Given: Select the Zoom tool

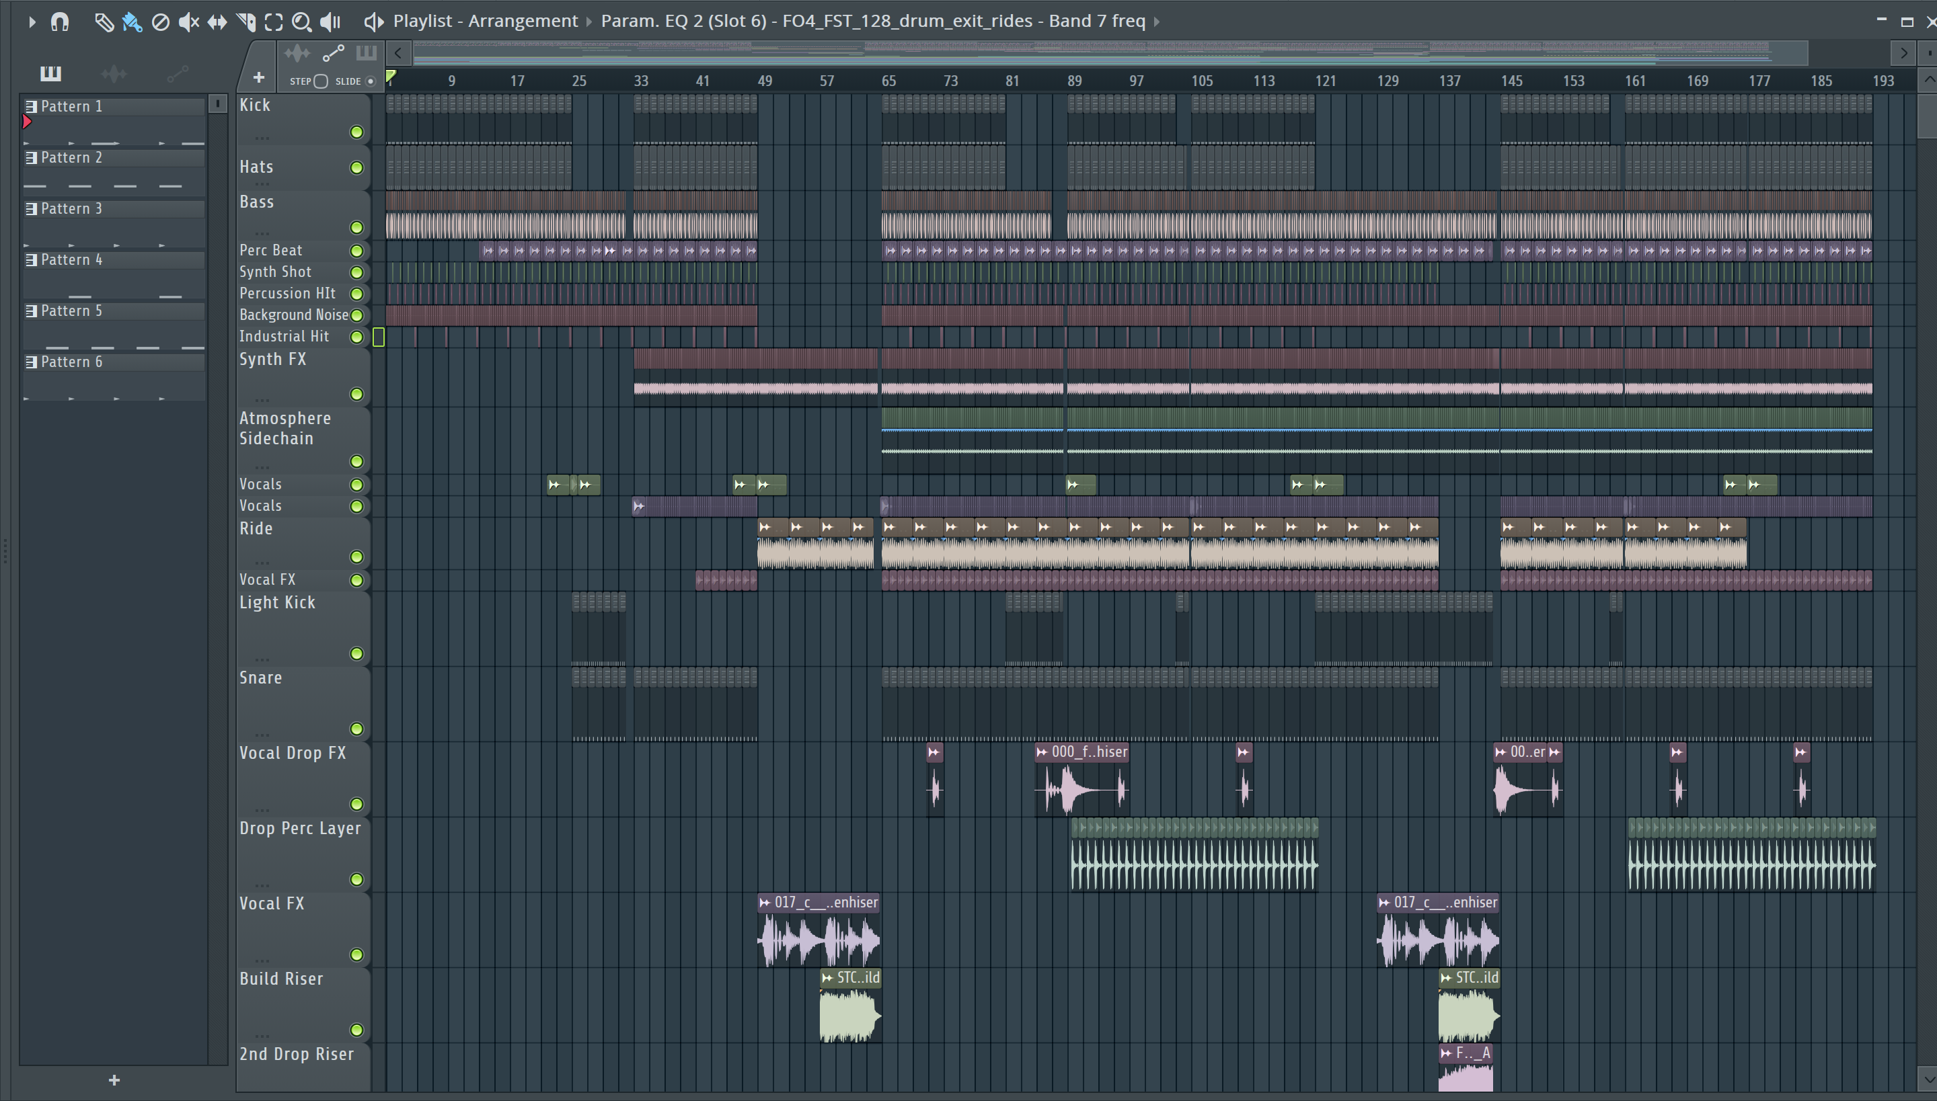Looking at the screenshot, I should (x=302, y=22).
